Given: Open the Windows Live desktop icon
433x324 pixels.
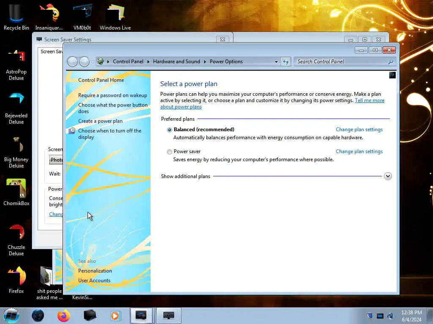Looking at the screenshot, I should (115, 16).
